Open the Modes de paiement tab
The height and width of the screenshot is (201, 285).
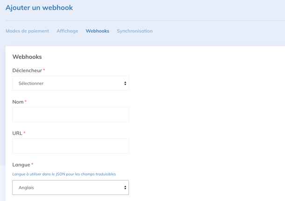[x=27, y=31]
